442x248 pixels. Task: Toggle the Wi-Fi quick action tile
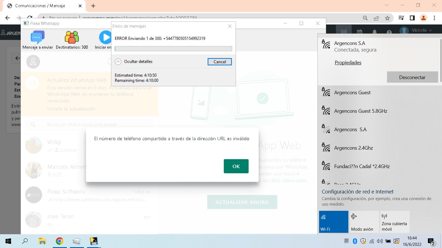click(x=333, y=222)
